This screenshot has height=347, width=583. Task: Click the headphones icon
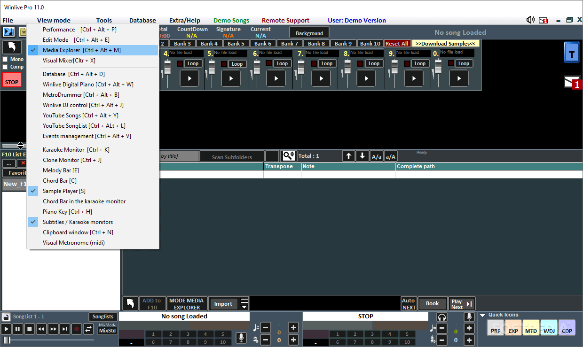(442, 317)
